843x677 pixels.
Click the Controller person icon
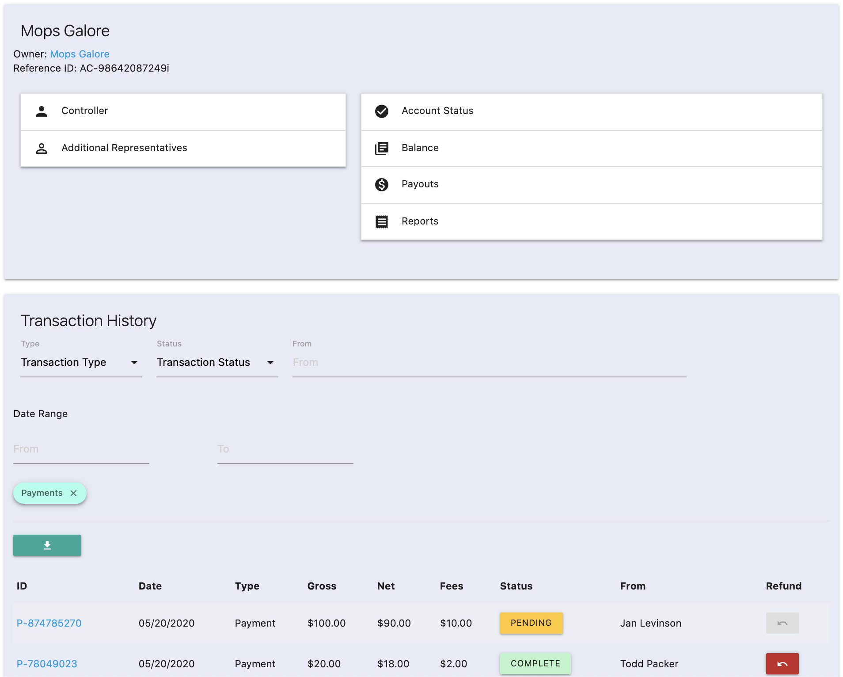[x=42, y=111]
